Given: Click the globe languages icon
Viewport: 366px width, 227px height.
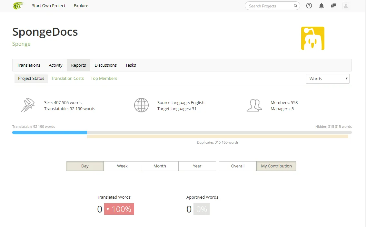Looking at the screenshot, I should [141, 105].
